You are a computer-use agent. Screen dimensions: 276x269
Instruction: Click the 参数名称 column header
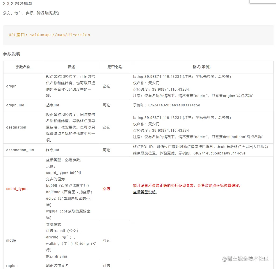pos(23,67)
